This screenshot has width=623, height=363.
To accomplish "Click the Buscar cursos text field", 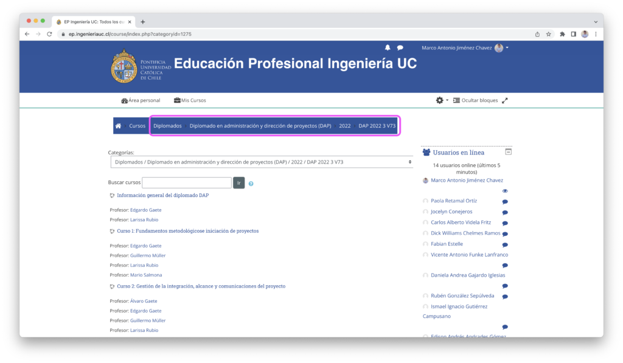I will click(x=186, y=182).
